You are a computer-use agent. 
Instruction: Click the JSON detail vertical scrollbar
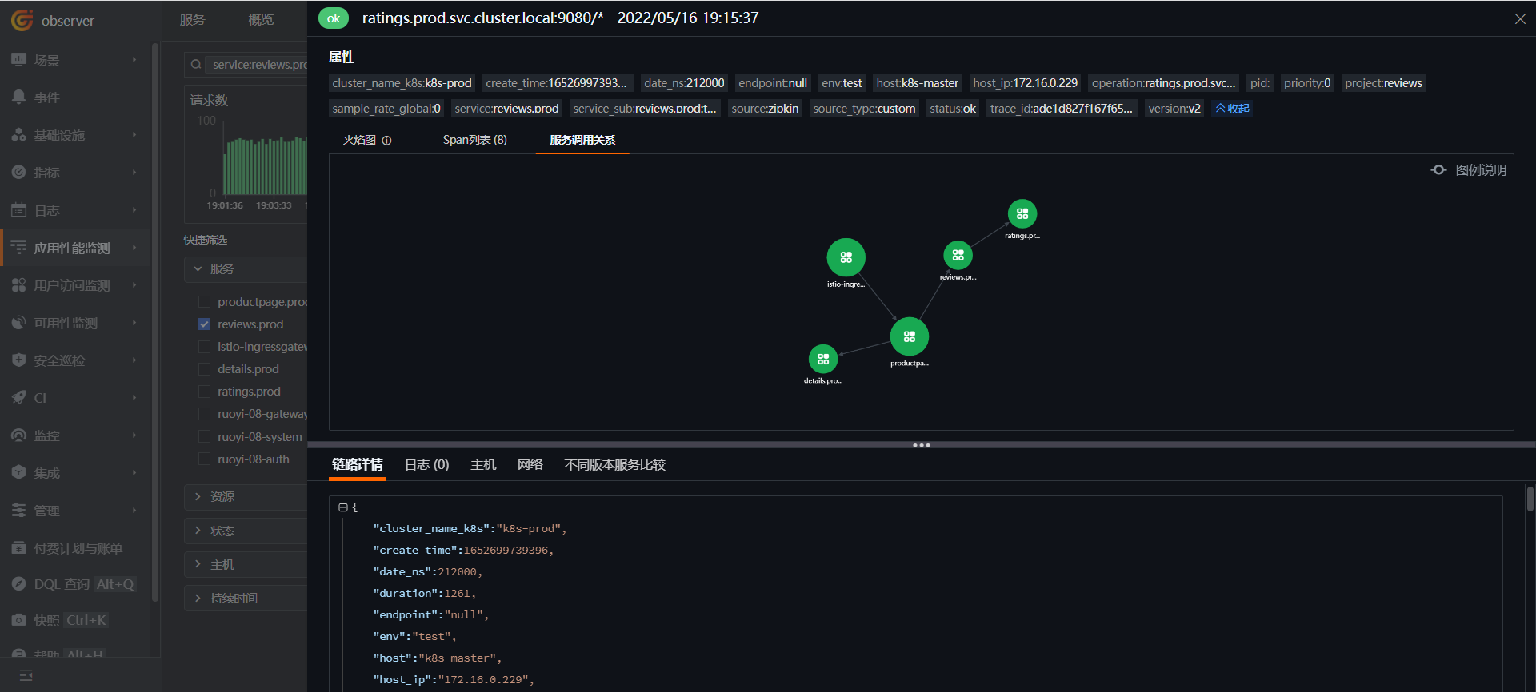pyautogui.click(x=1530, y=499)
